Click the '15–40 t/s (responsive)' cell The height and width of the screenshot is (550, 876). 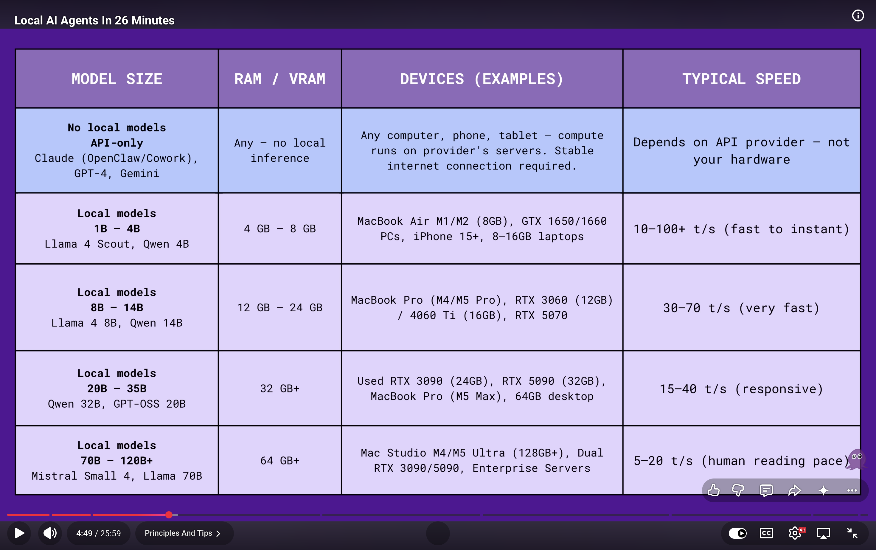741,389
